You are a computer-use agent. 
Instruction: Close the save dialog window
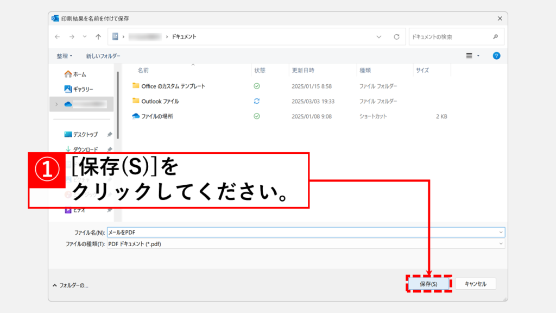pyautogui.click(x=500, y=18)
